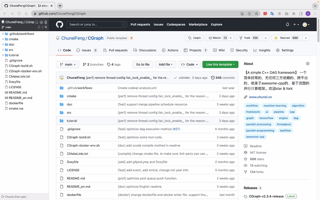Open the Add file dropdown
320x200 pixels.
166,64
